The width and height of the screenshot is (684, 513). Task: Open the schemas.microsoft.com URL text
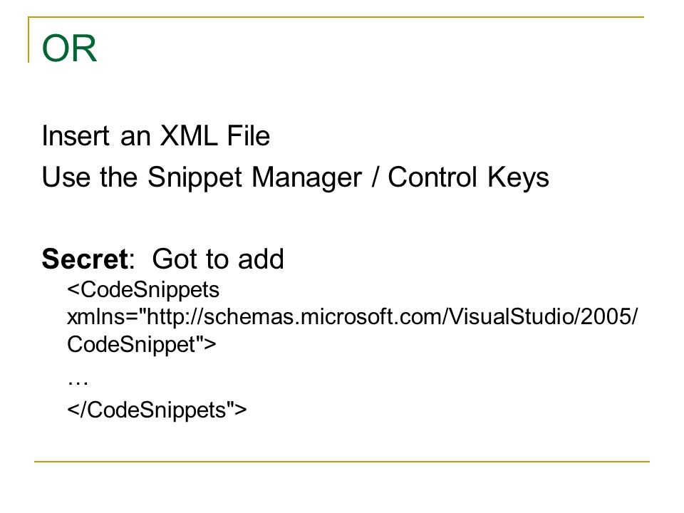[x=392, y=316]
